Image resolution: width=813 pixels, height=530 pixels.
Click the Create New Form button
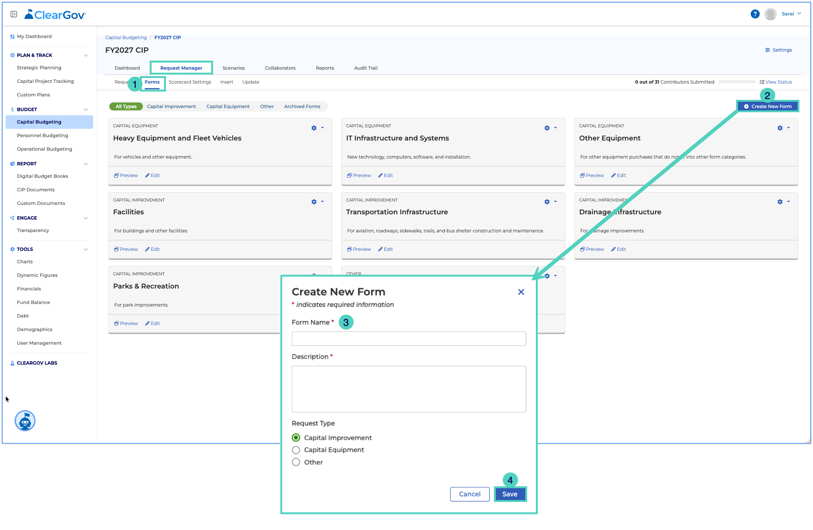tap(767, 107)
